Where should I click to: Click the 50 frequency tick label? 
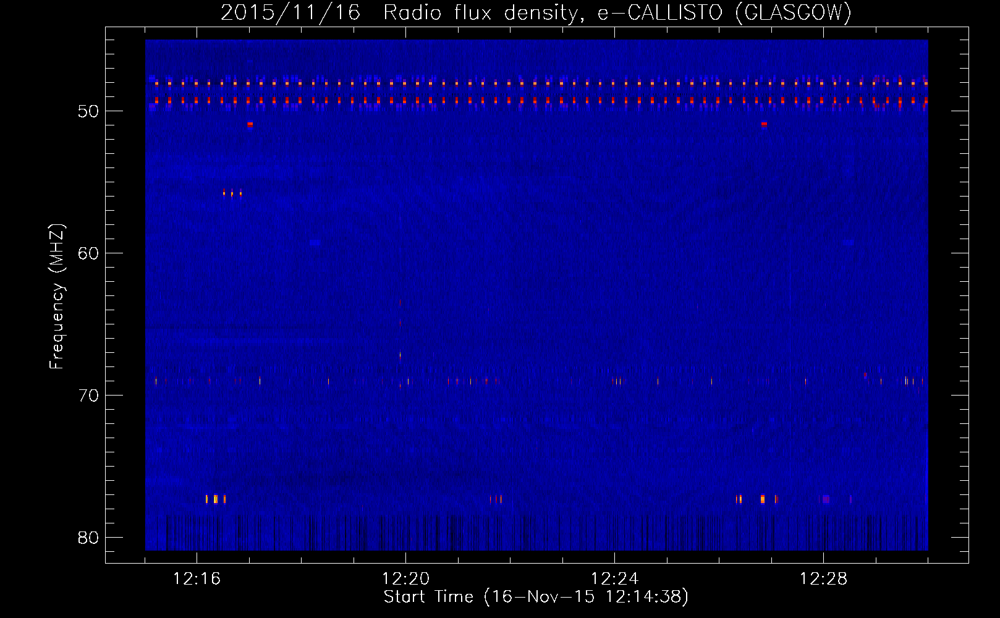(88, 111)
